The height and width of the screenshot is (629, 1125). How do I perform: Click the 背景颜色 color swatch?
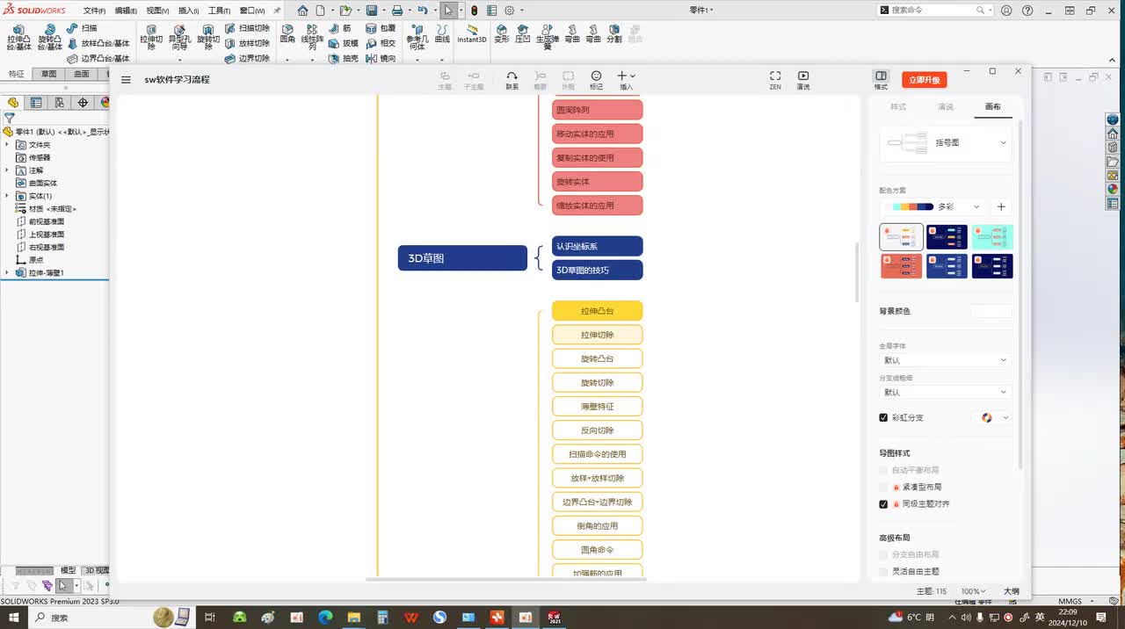tap(991, 311)
